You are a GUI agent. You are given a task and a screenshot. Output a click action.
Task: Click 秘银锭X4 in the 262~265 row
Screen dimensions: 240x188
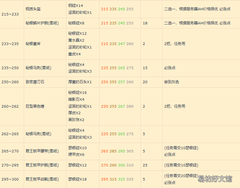[x=76, y=131]
